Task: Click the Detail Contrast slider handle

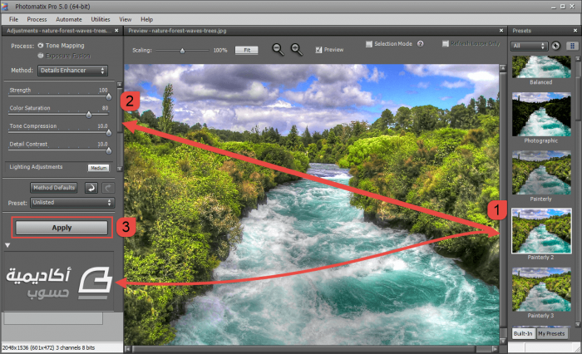Action: pos(109,150)
